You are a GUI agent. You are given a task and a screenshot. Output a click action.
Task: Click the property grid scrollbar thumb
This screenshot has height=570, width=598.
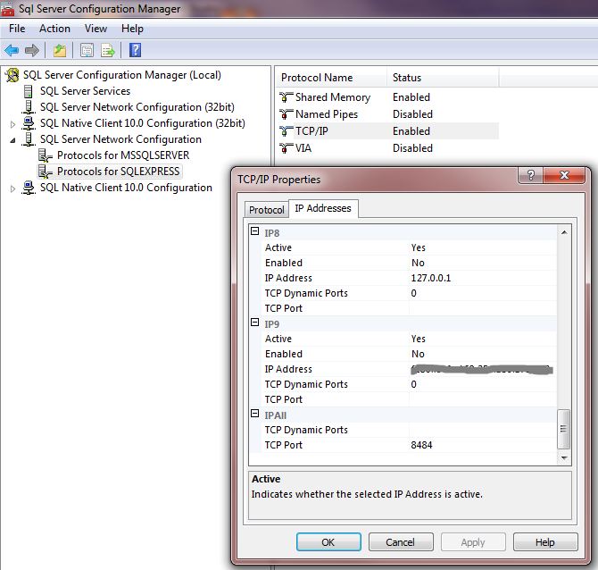click(564, 429)
